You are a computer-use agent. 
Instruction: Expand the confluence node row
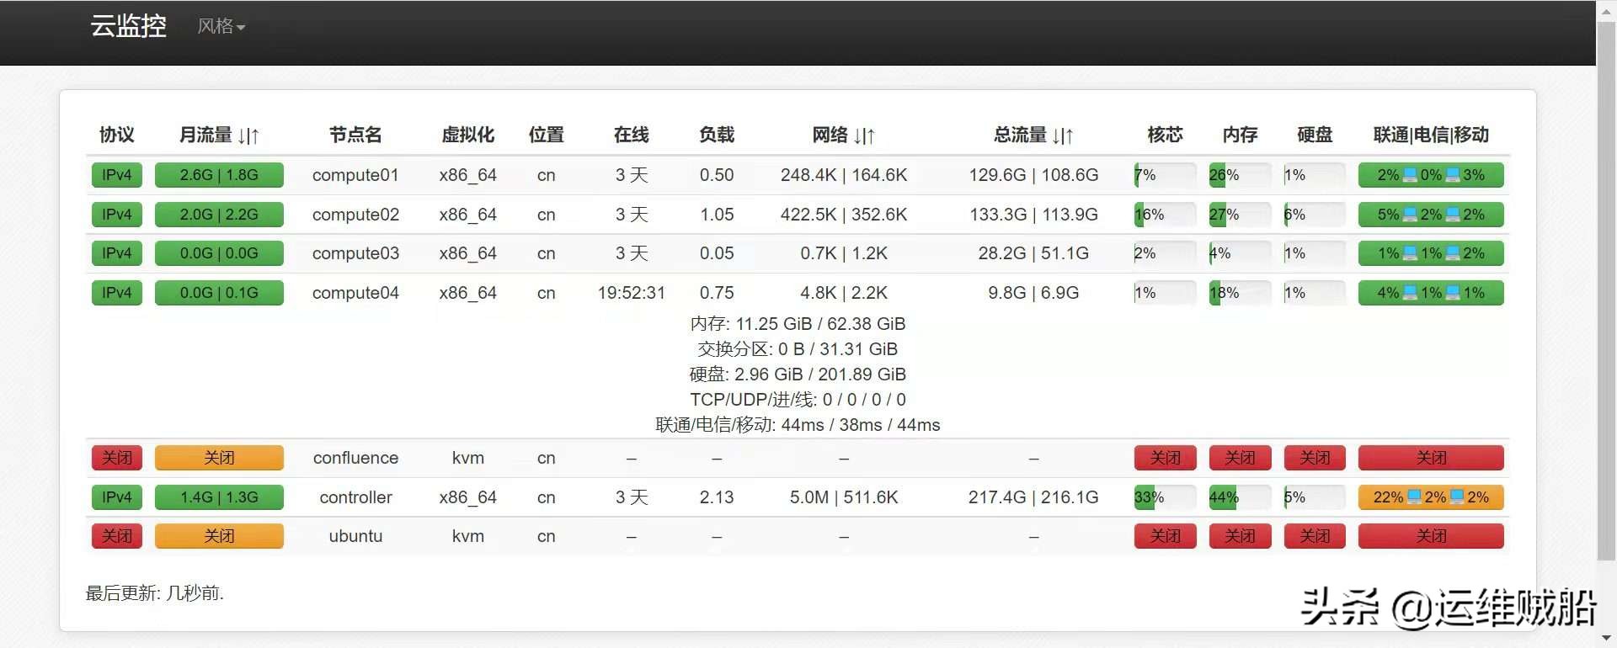coord(798,458)
